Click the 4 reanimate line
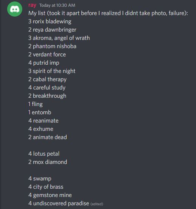 tap(43, 121)
